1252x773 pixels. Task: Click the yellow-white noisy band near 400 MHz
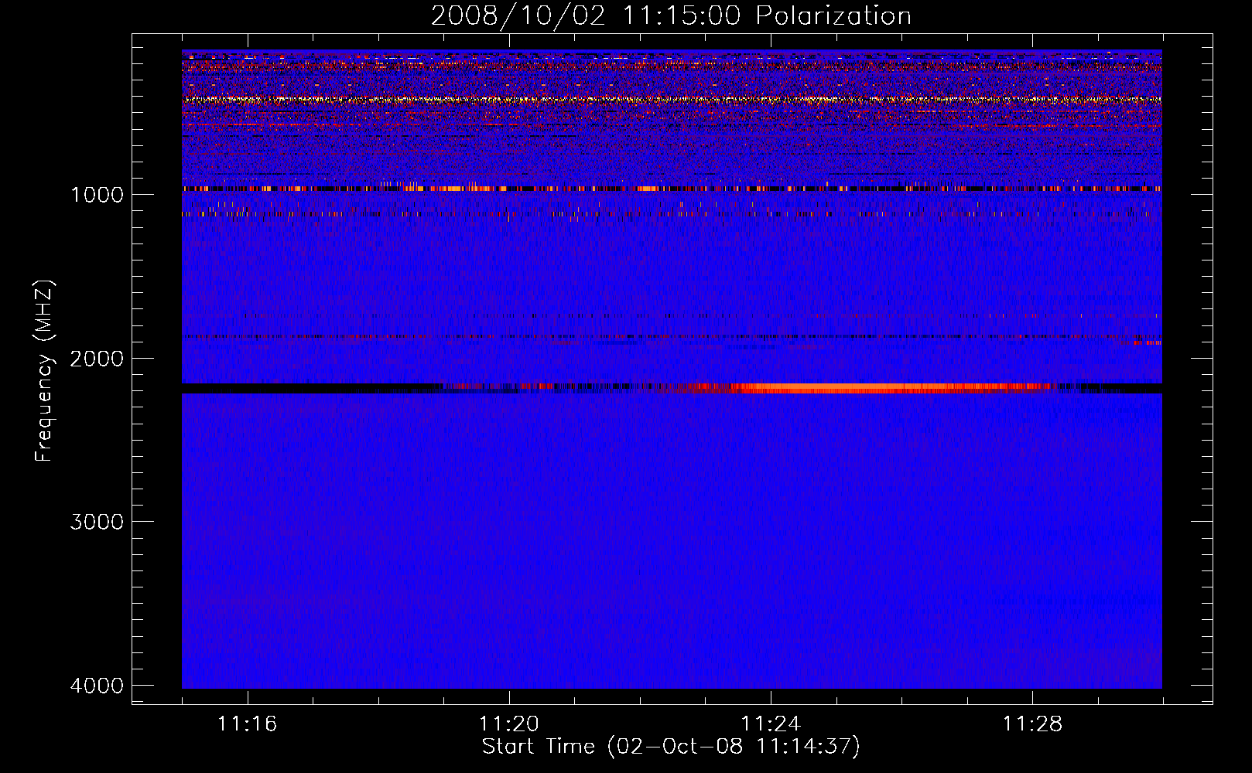coord(672,100)
